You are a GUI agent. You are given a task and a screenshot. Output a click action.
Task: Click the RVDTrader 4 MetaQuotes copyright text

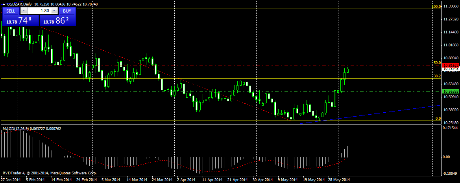coord(50,173)
